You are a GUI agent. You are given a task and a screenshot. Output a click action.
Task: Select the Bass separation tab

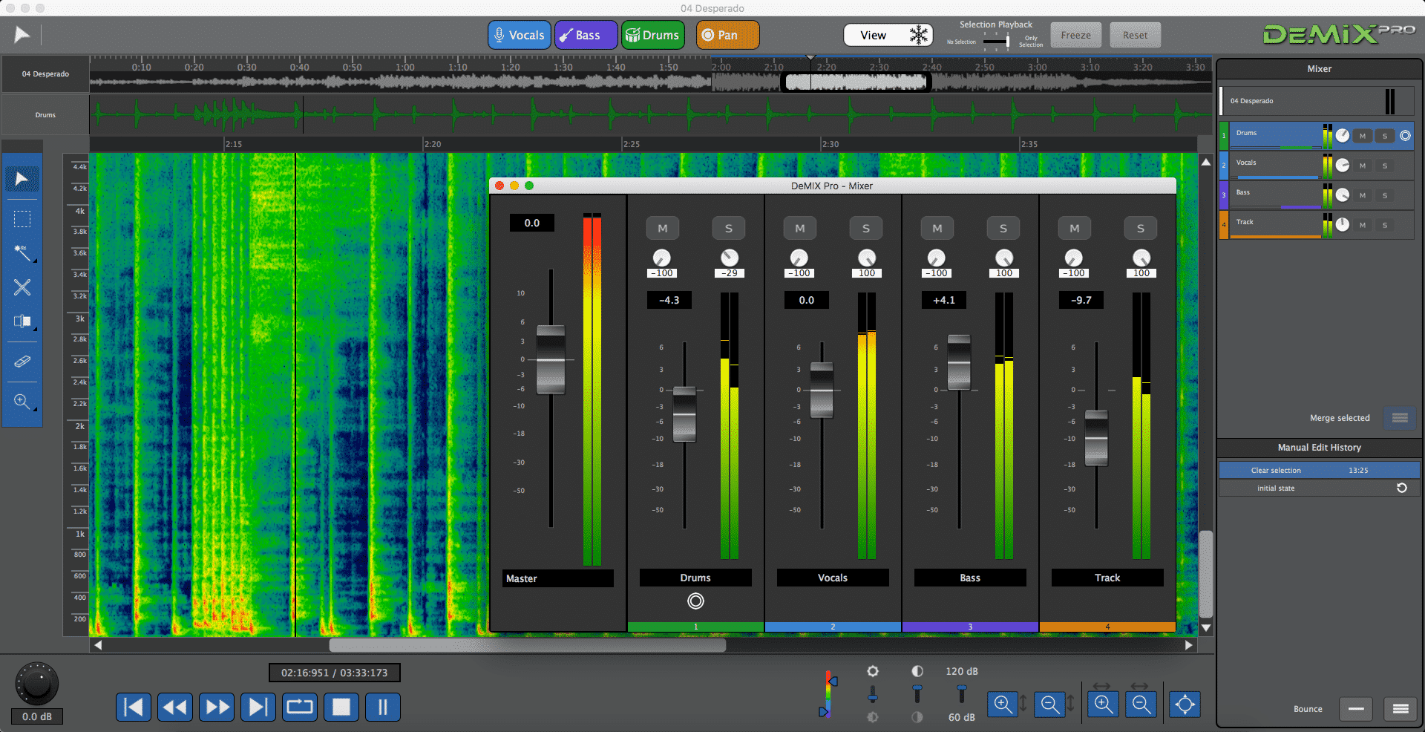[586, 35]
